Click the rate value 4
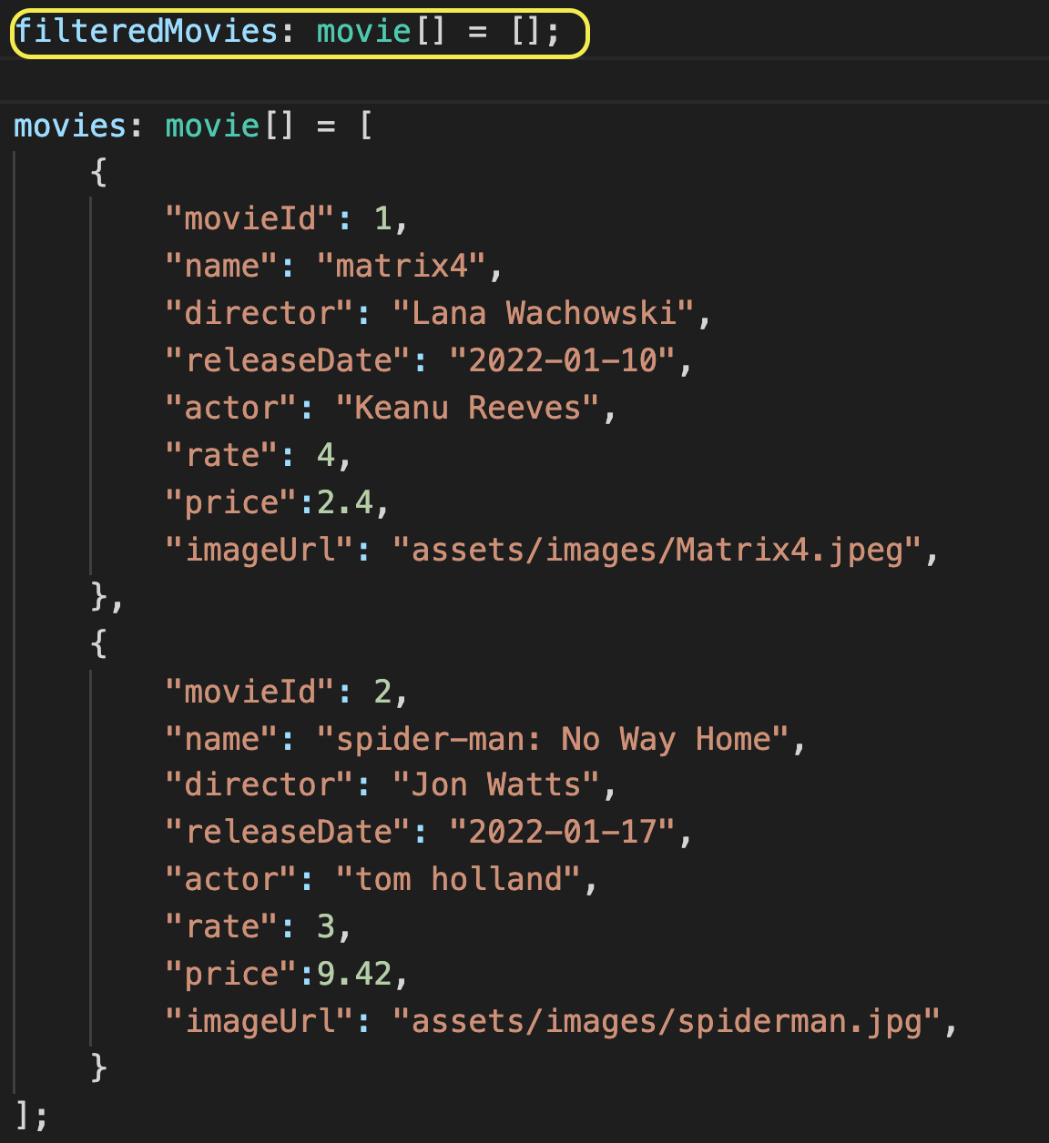Viewport: 1049px width, 1143px height. coord(326,455)
